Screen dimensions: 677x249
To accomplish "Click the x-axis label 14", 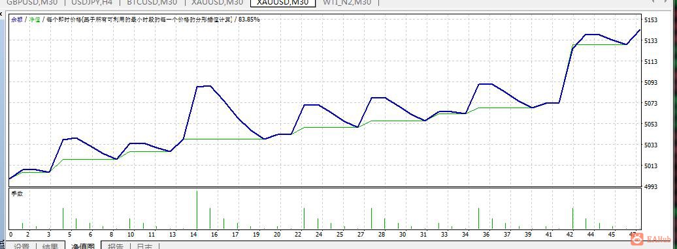I will (x=193, y=235).
